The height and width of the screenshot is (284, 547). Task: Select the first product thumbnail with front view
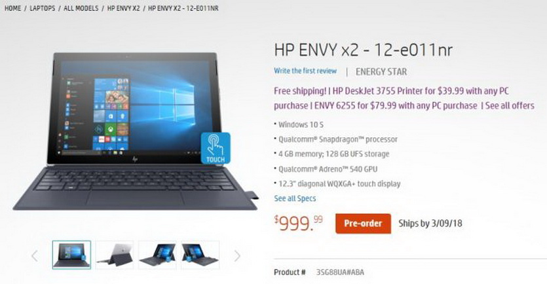coord(72,255)
